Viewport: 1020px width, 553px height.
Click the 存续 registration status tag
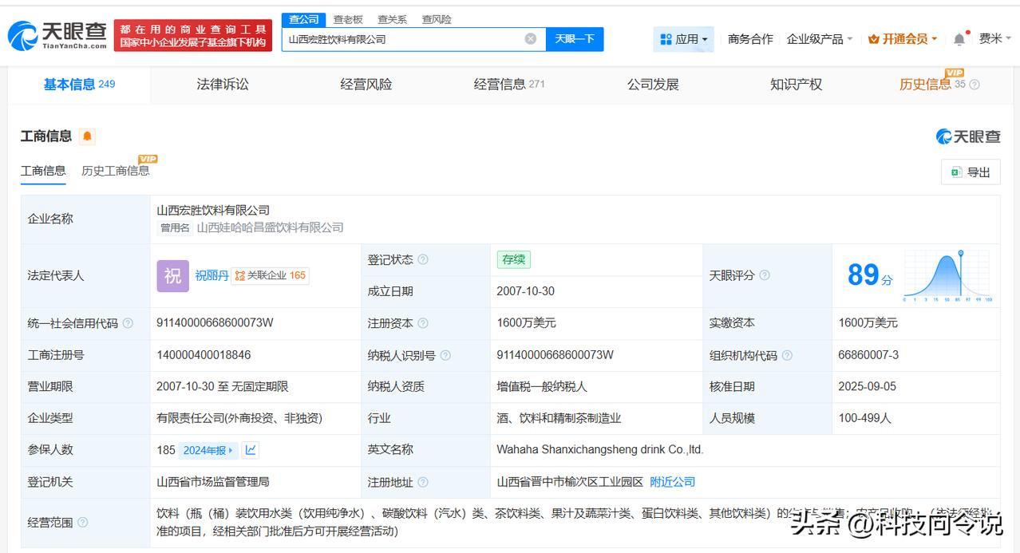click(513, 259)
